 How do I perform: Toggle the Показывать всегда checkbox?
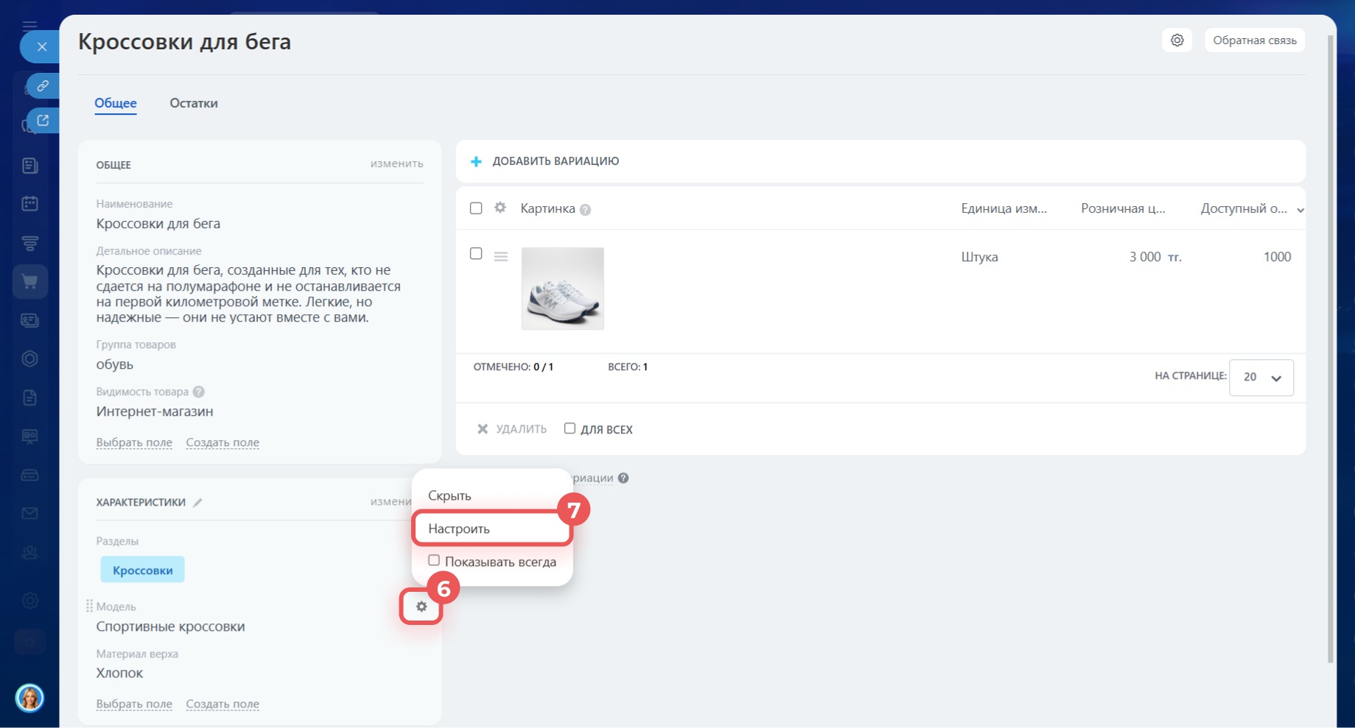(x=434, y=561)
